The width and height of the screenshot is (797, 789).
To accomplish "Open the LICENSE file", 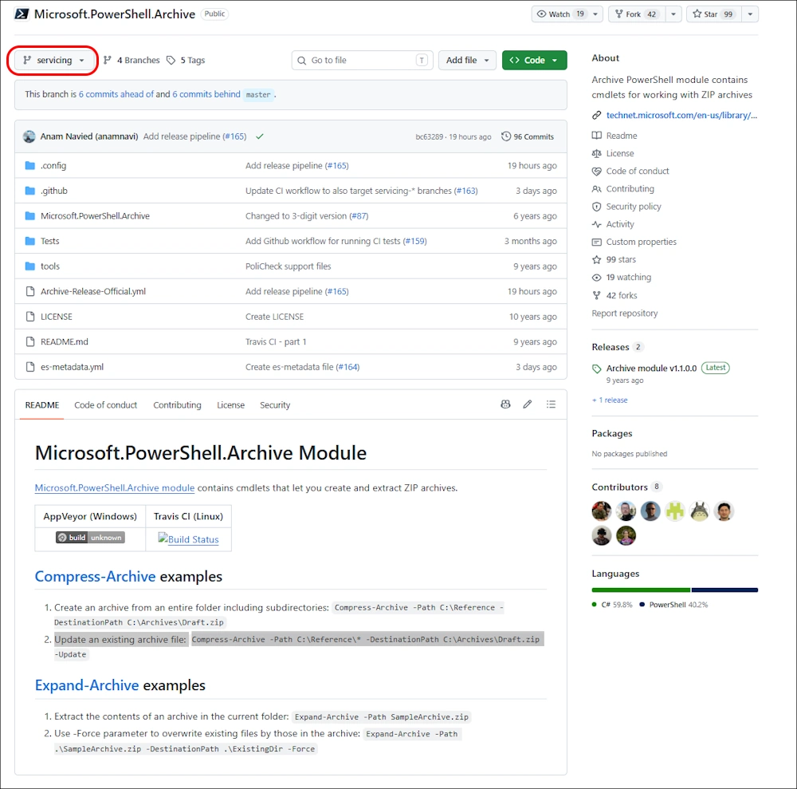I will 57,317.
